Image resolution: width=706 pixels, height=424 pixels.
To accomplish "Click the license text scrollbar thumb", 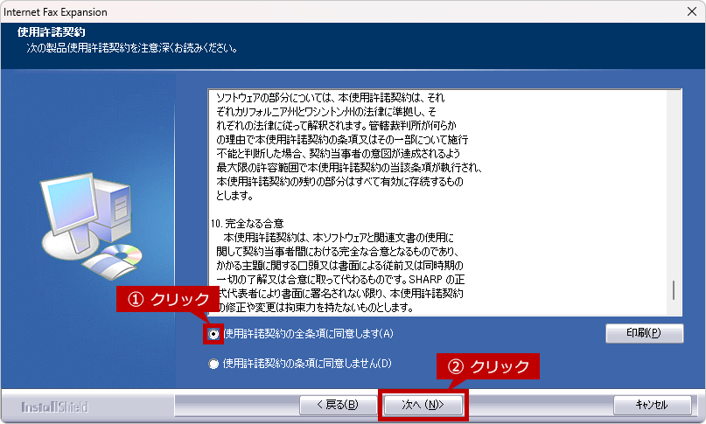I will (674, 290).
